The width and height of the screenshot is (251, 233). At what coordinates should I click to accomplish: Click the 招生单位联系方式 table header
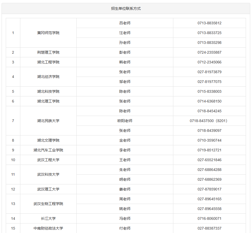pos(126,8)
